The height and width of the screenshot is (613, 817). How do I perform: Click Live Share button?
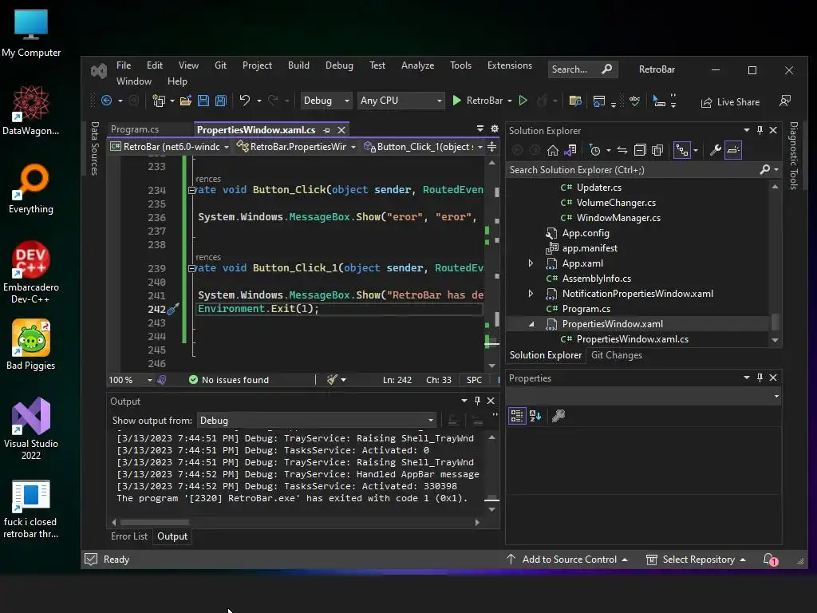tap(731, 102)
